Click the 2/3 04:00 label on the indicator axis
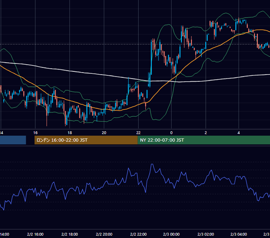 click(239, 234)
